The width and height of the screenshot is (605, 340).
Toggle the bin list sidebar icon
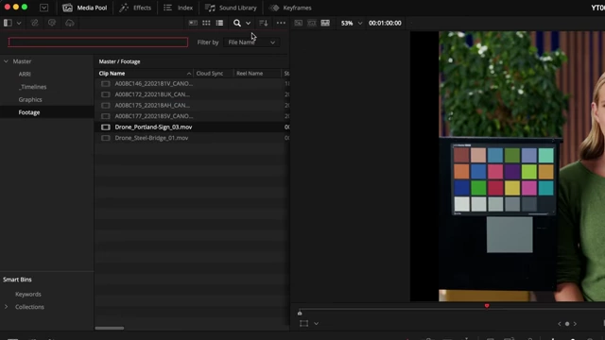pyautogui.click(x=8, y=23)
